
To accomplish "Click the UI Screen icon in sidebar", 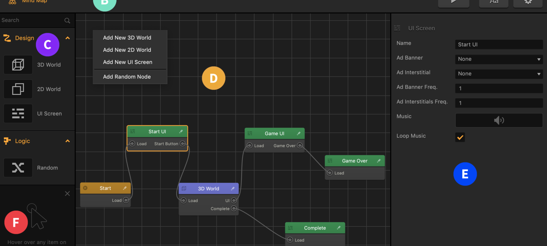I will point(18,113).
